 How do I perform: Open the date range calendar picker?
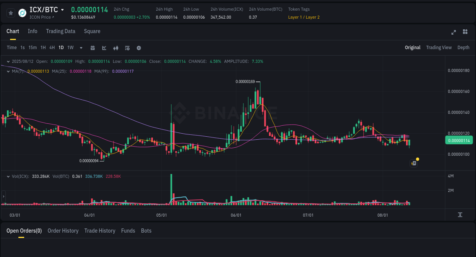point(93,48)
